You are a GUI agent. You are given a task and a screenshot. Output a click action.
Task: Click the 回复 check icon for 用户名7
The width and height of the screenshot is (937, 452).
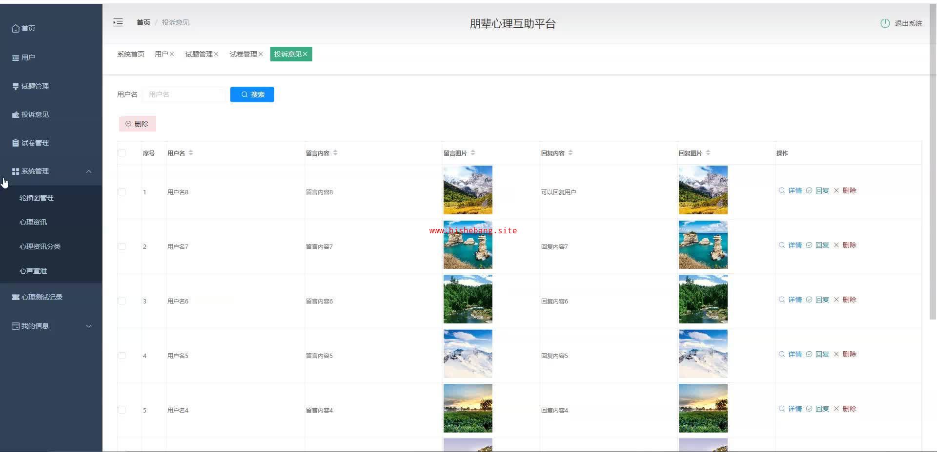tap(809, 245)
